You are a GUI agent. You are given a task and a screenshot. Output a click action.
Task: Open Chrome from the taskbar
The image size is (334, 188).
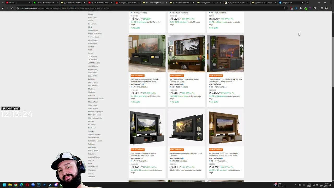tap(16, 185)
